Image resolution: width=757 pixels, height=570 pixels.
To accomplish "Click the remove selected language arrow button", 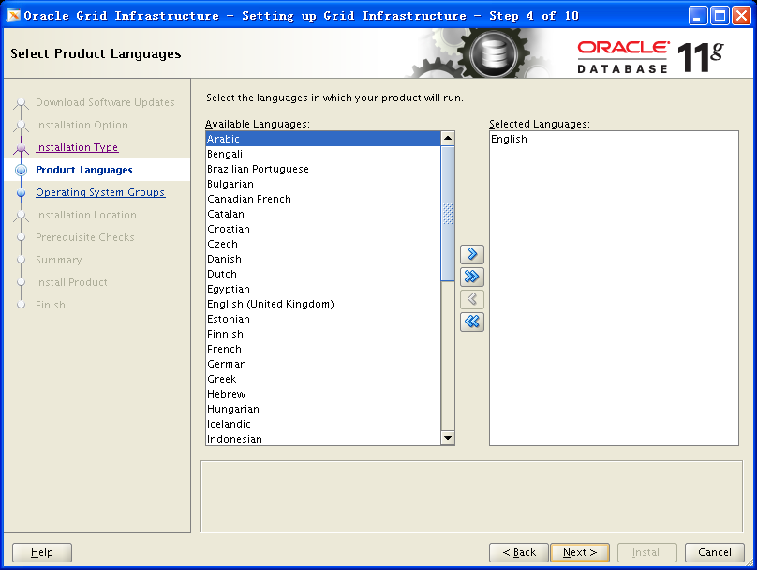I will [x=471, y=299].
